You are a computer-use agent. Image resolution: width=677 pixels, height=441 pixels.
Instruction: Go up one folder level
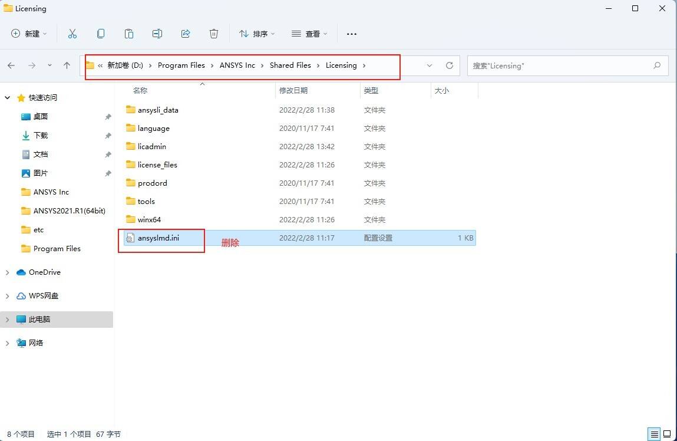tap(67, 65)
